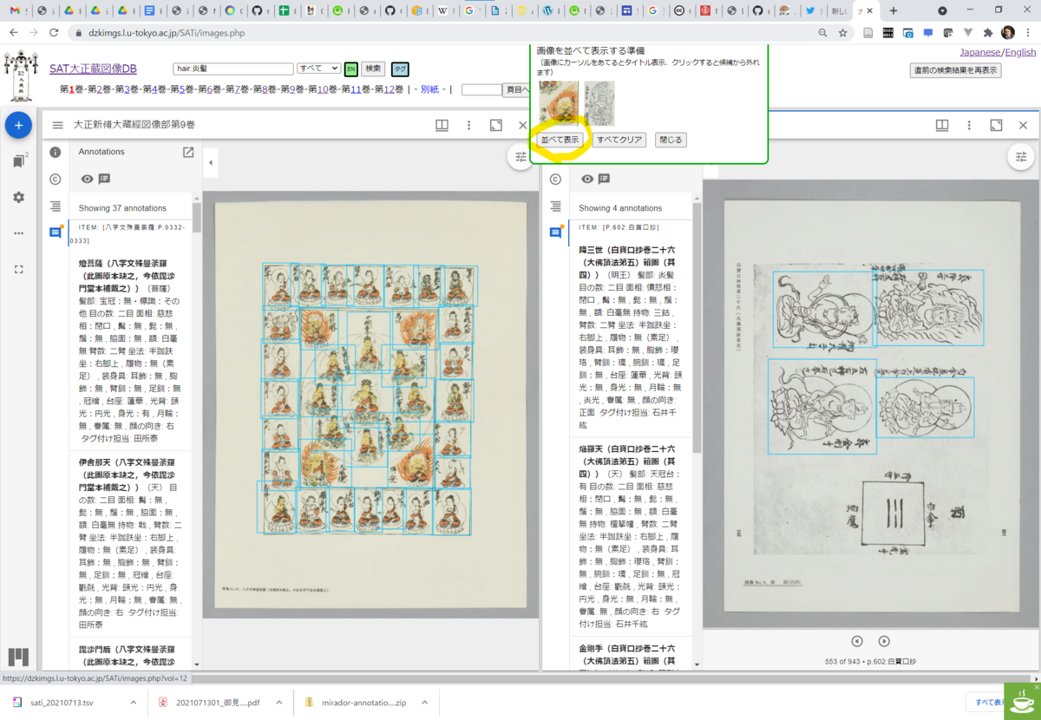Click the 並べて表示 button
The image size is (1041, 720).
click(x=560, y=139)
